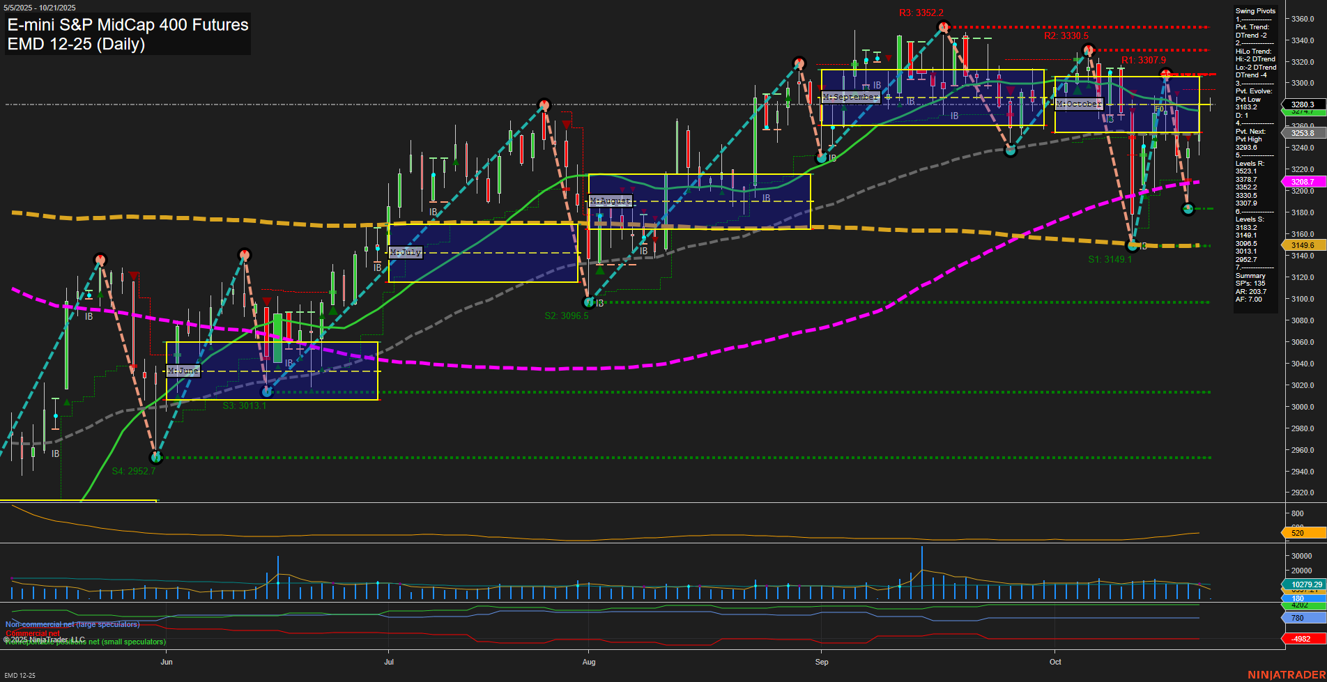The width and height of the screenshot is (1327, 682).
Task: Click the NINJATRADER logo in bottom right
Action: (x=1287, y=675)
